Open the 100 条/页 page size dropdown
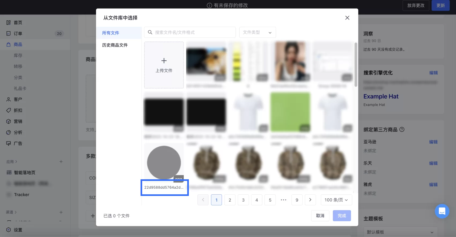Screen dimensions: 456x237 coord(336,200)
